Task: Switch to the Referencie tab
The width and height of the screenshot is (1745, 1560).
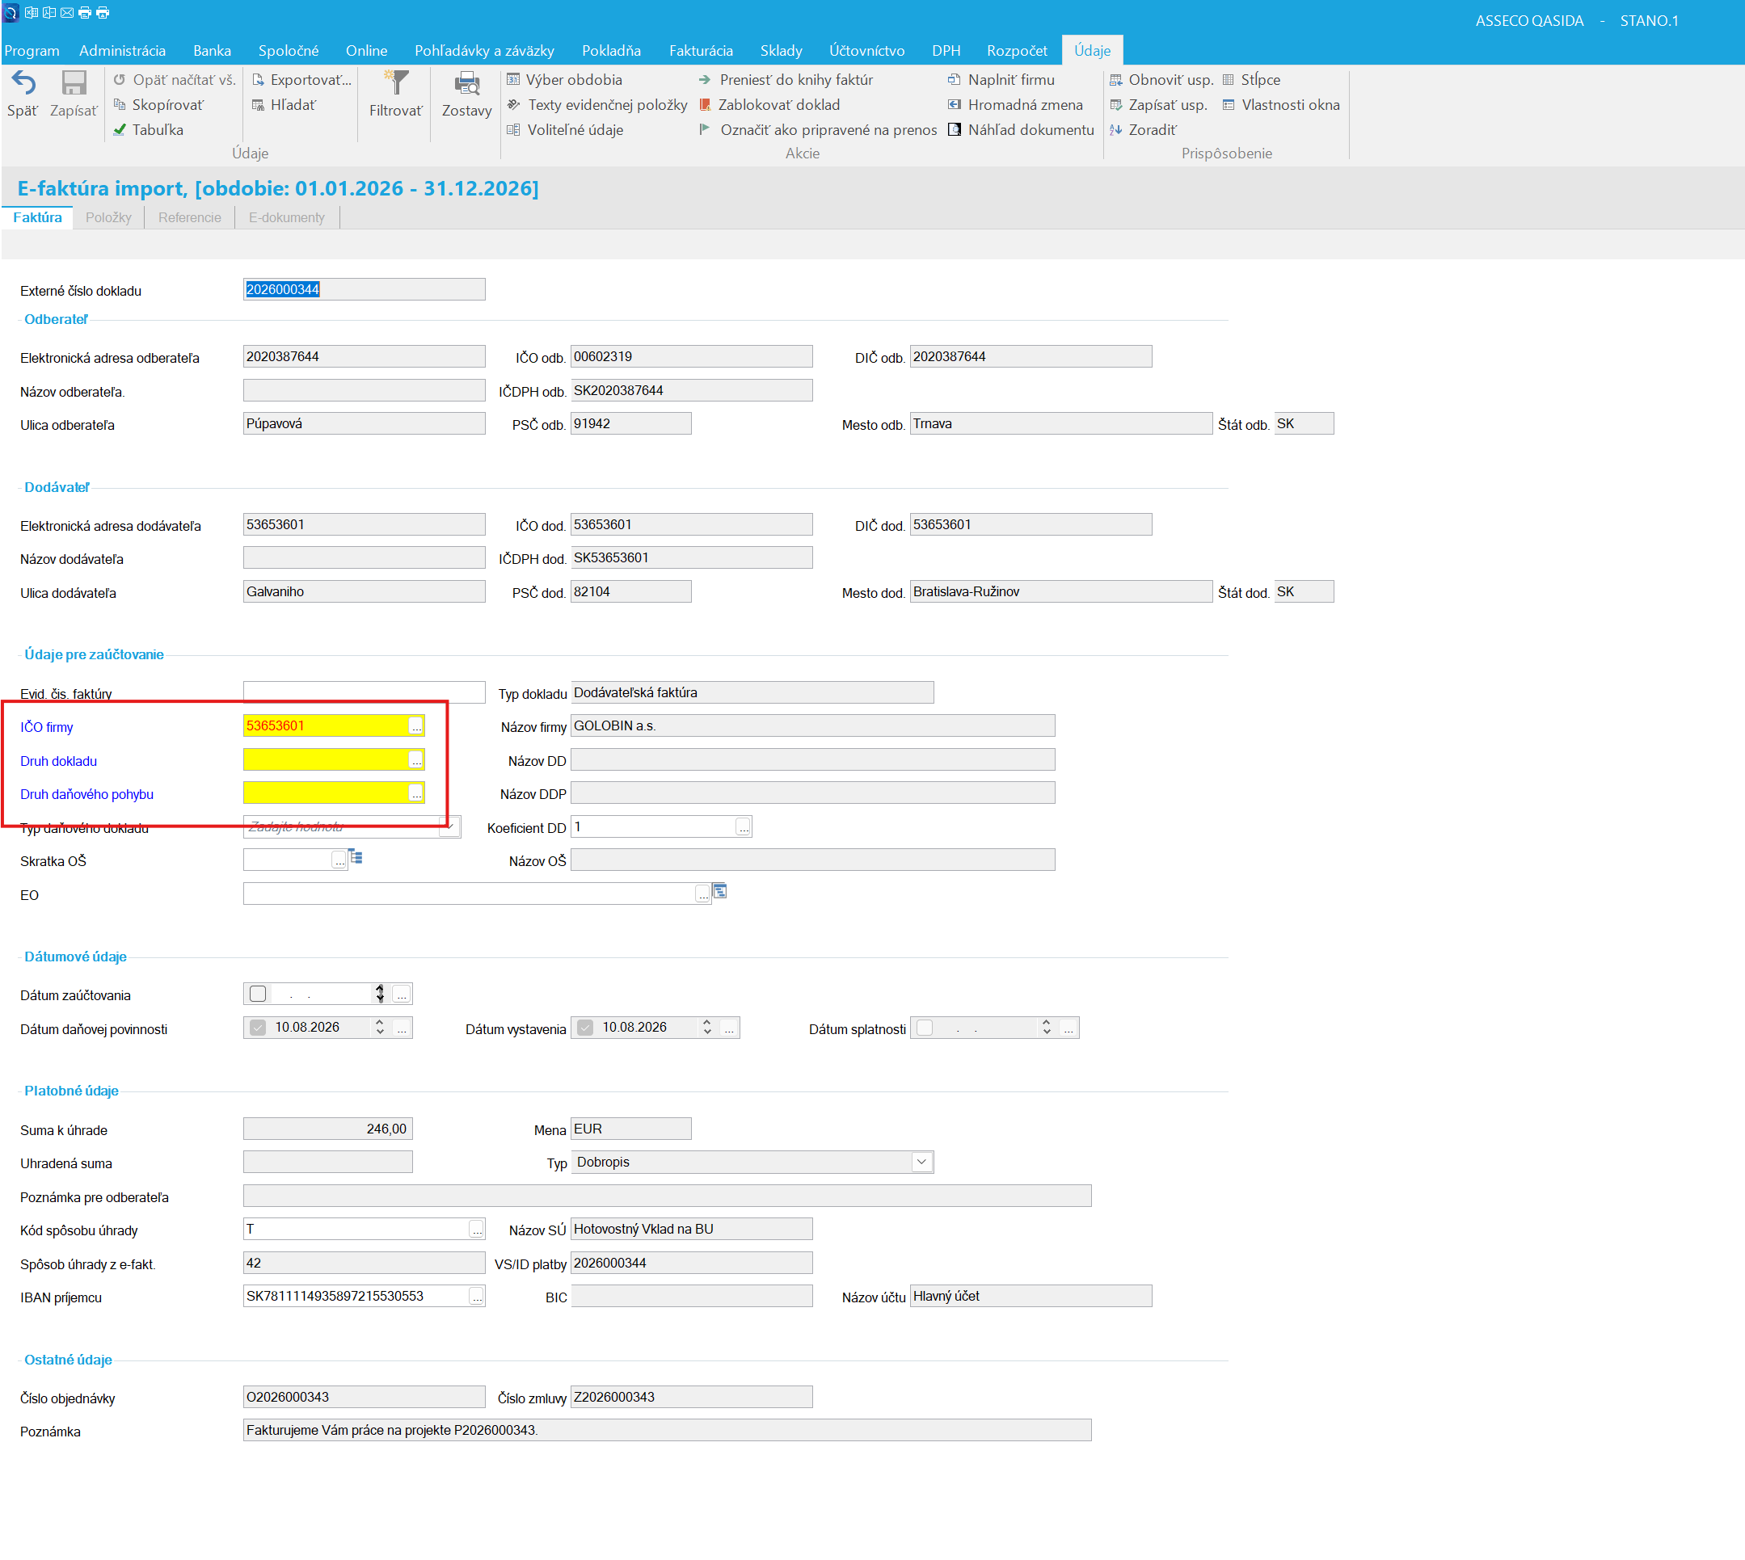Action: pos(189,217)
